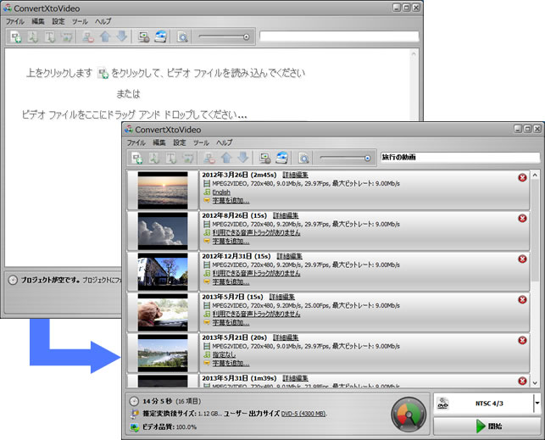
Task: Open 編集 menu in front window
Action: (x=159, y=142)
